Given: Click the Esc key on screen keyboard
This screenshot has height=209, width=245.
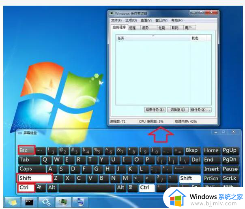Looking at the screenshot, I should (x=26, y=150).
